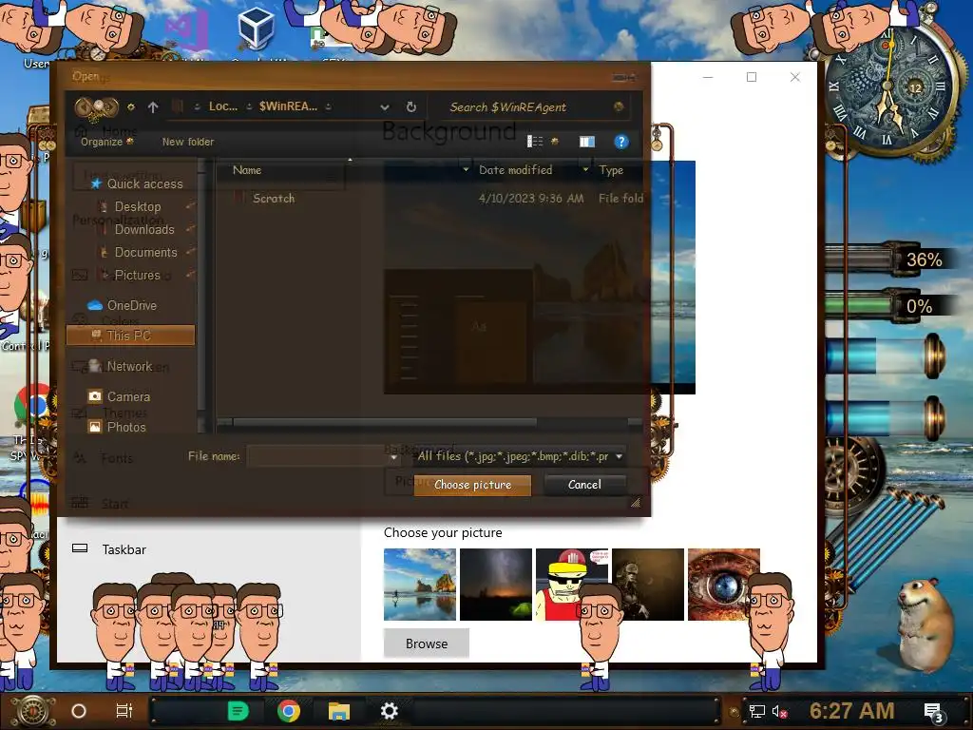The image size is (973, 730).
Task: Open Settings gear on the taskbar
Action: 389,711
